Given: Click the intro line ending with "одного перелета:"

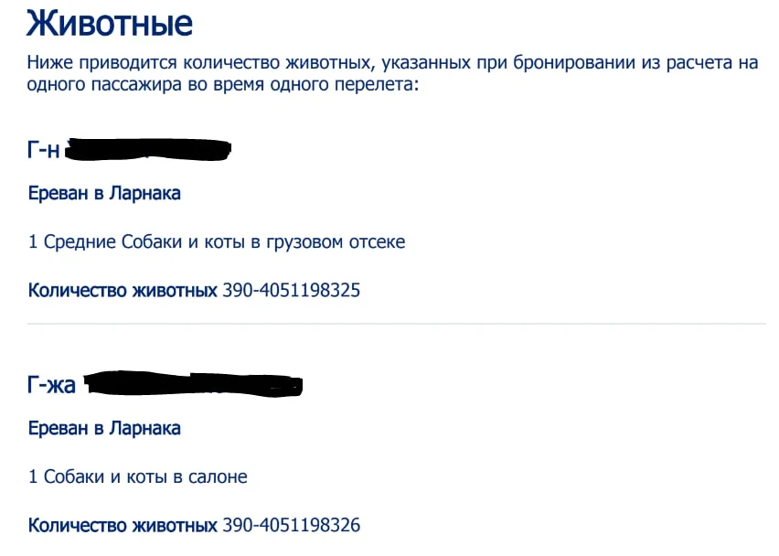Looking at the screenshot, I should (223, 85).
